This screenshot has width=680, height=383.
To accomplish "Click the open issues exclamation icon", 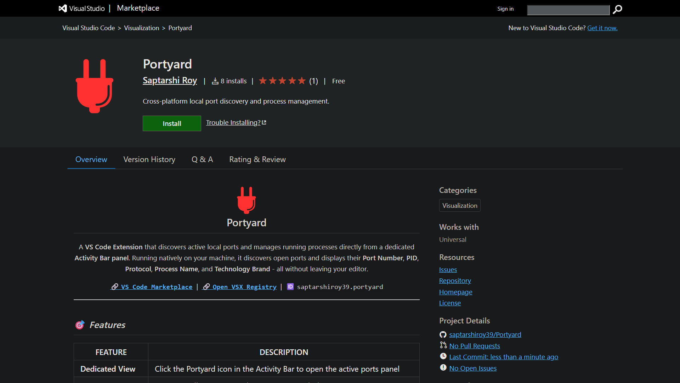I will (443, 367).
